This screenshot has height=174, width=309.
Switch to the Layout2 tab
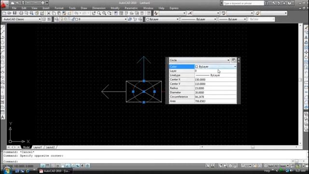[50, 147]
